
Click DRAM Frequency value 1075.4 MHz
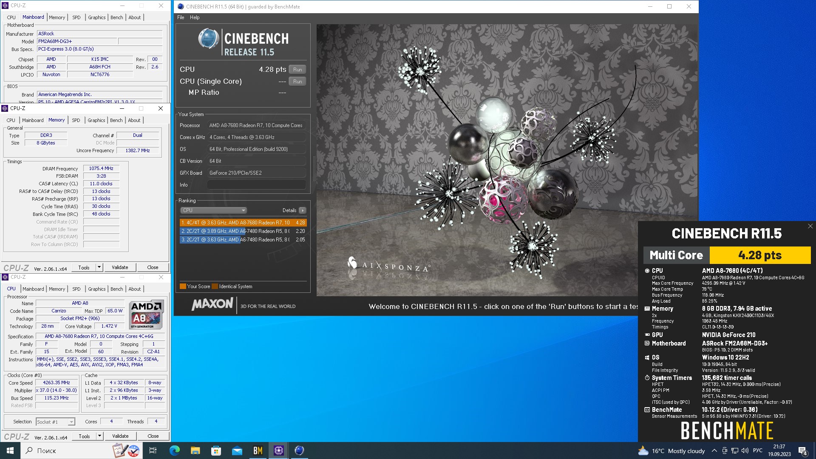pyautogui.click(x=101, y=169)
